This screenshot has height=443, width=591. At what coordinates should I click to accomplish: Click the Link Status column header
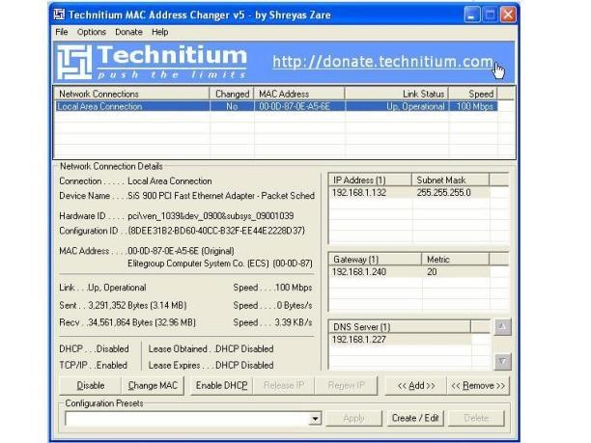pos(397,94)
